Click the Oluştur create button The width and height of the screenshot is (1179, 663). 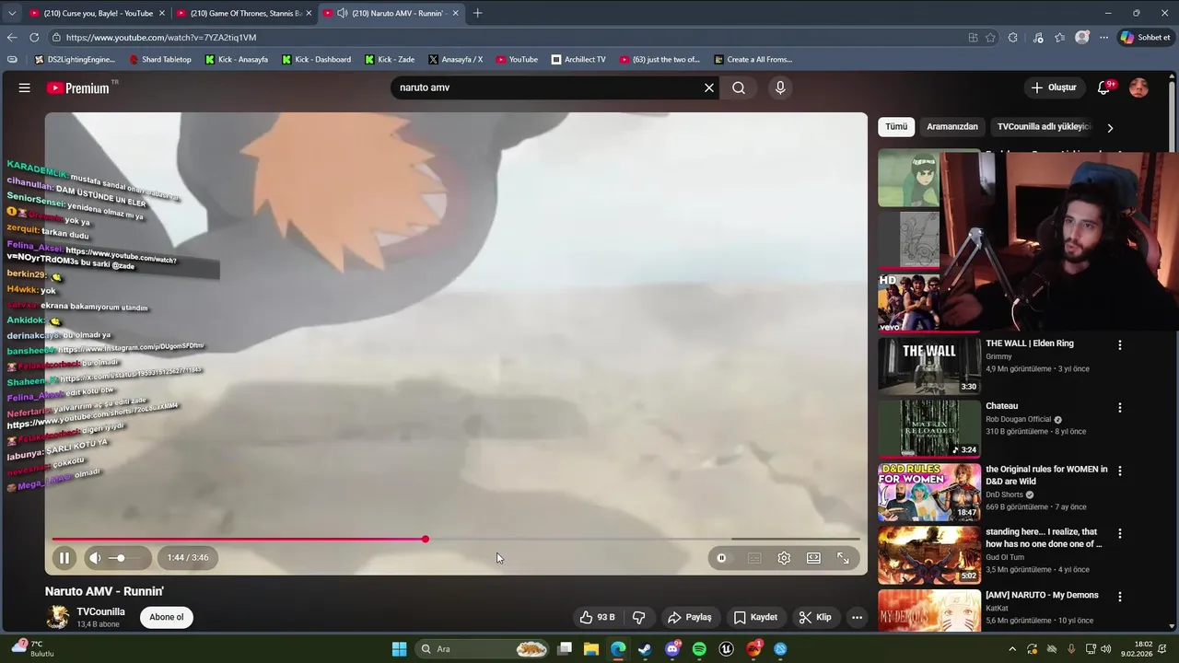1054,87
